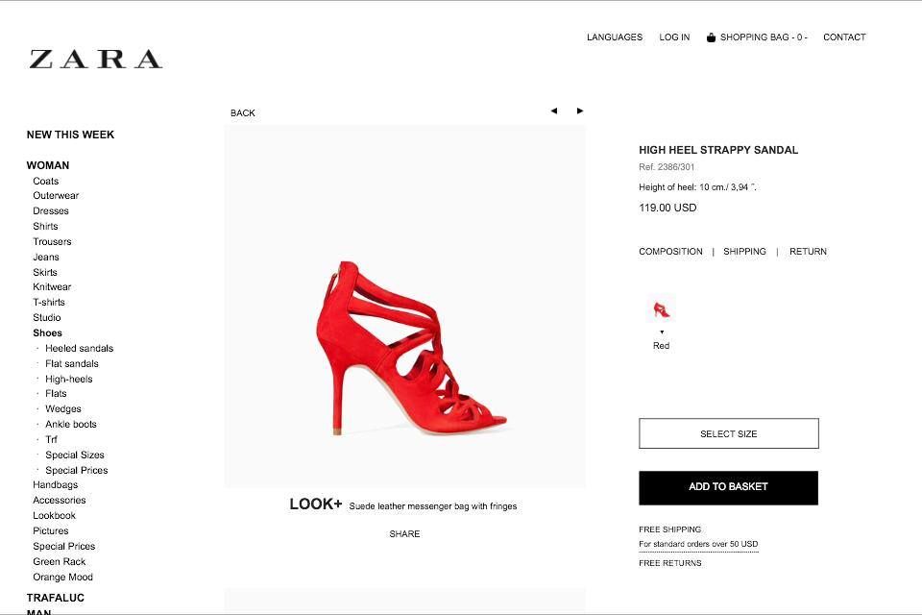Open Ankle boots subcategory

(71, 425)
